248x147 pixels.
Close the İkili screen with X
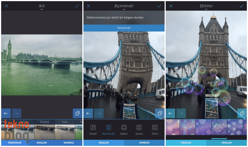point(6,6)
